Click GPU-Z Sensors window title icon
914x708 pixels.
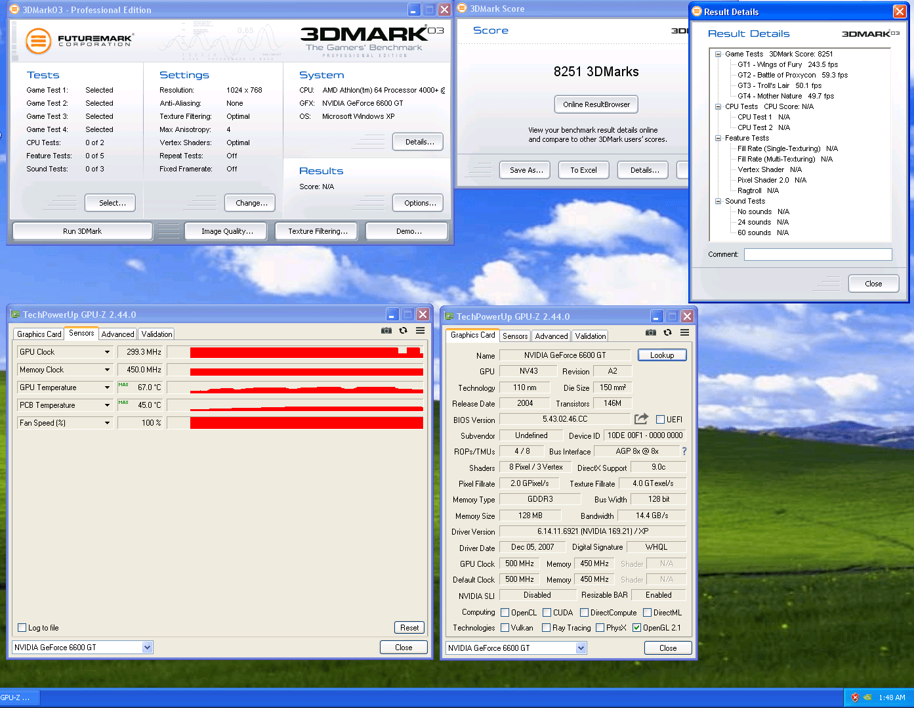coord(15,315)
